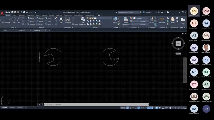
Task: Click the user sign-in account button
Action: point(147,12)
